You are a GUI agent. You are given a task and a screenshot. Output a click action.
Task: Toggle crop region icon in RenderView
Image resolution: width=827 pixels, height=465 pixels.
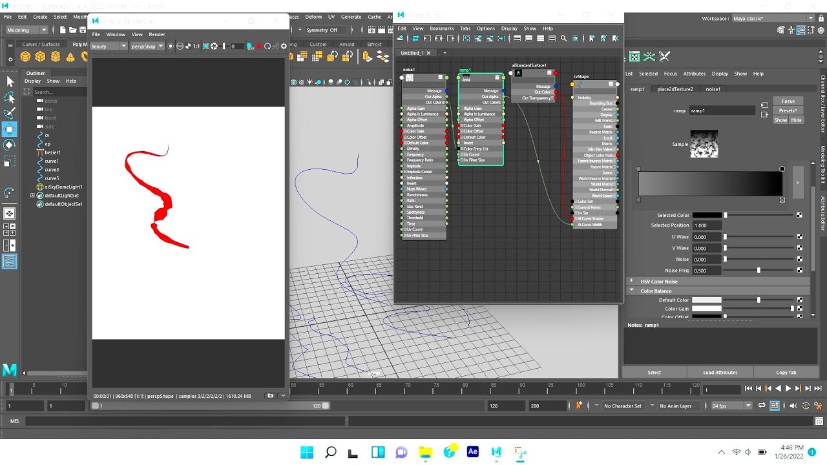(x=205, y=46)
